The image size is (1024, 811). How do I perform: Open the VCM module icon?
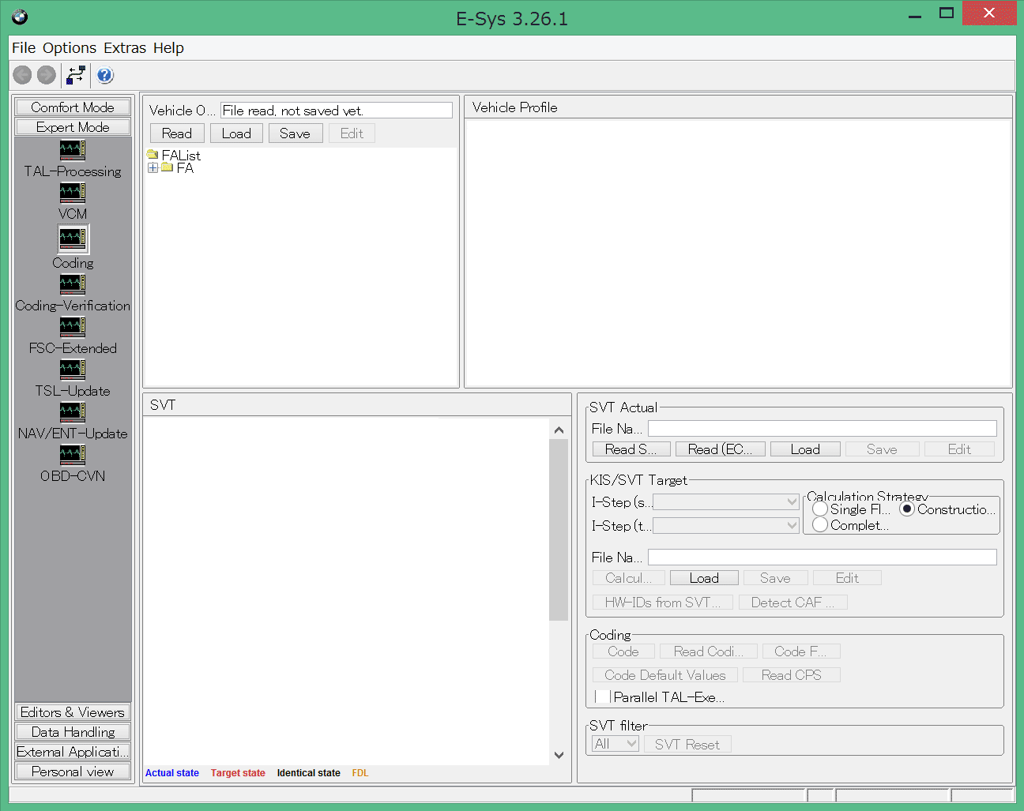72,192
